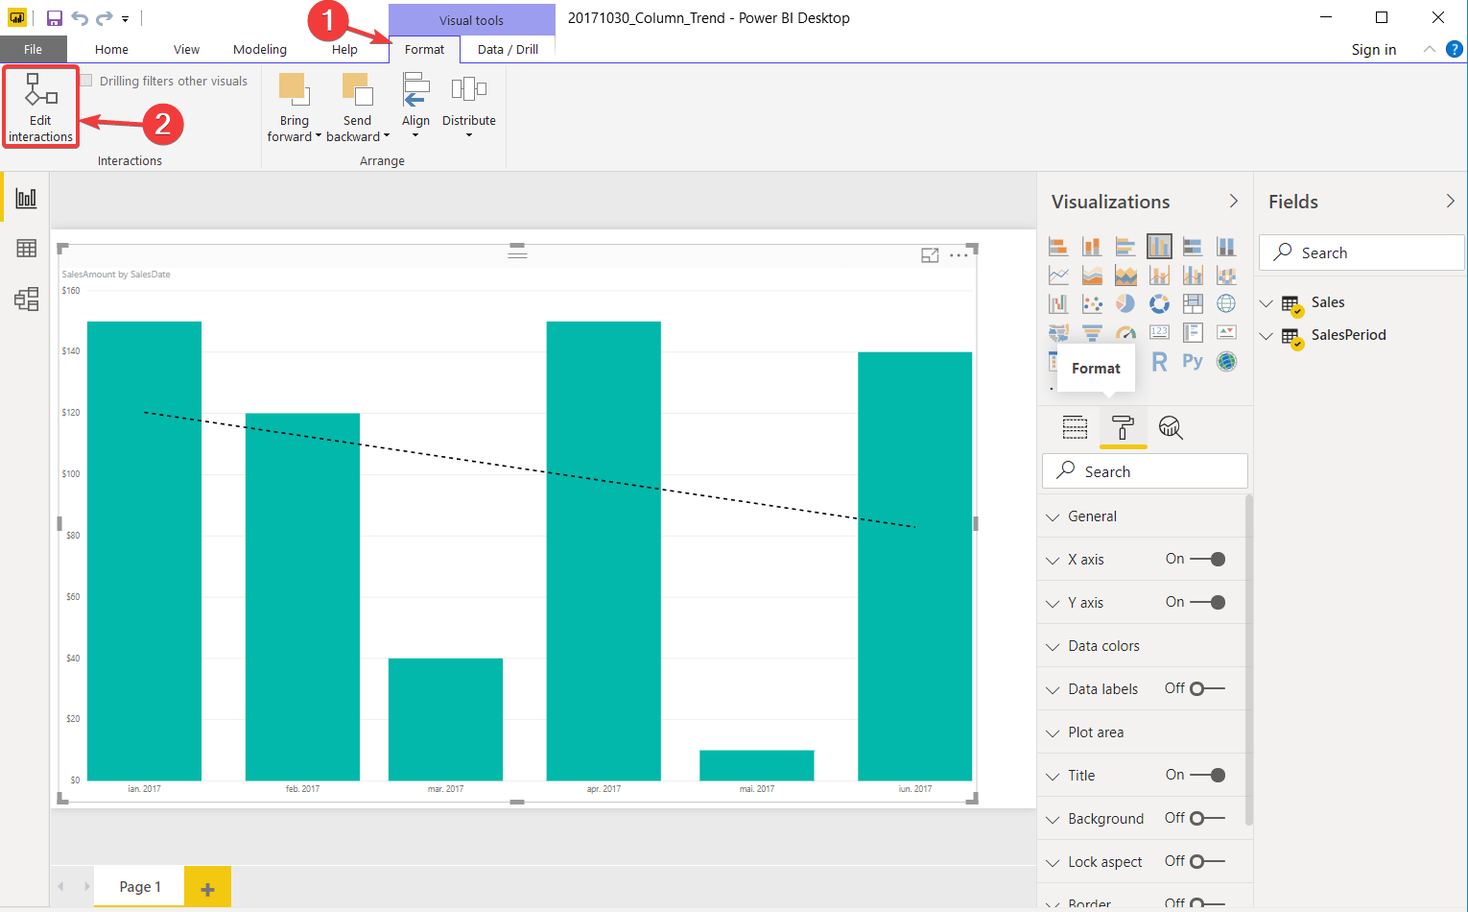Screen dimensions: 1468x912
Task: Switch to Data view in the left sidebar
Action: (x=26, y=248)
